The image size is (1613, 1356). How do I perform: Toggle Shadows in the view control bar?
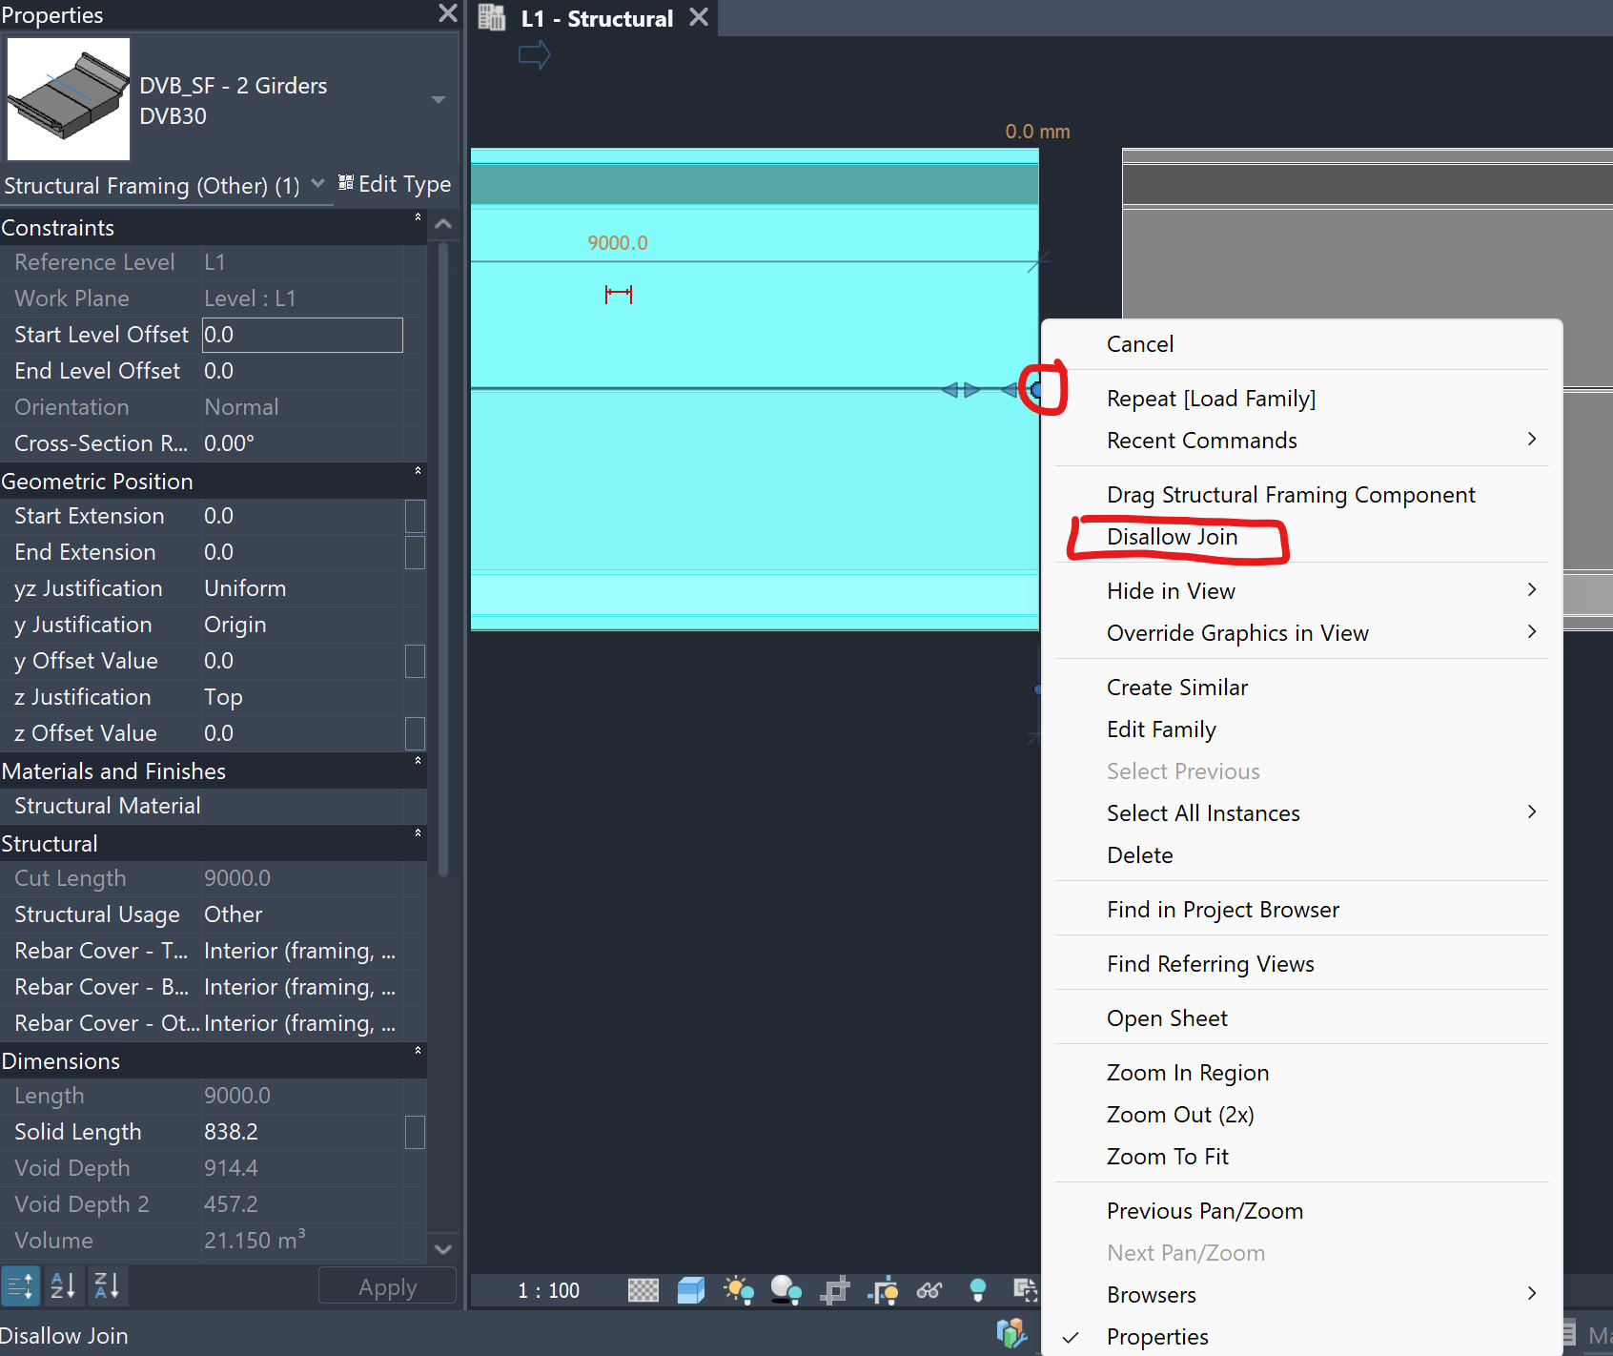[x=785, y=1289]
